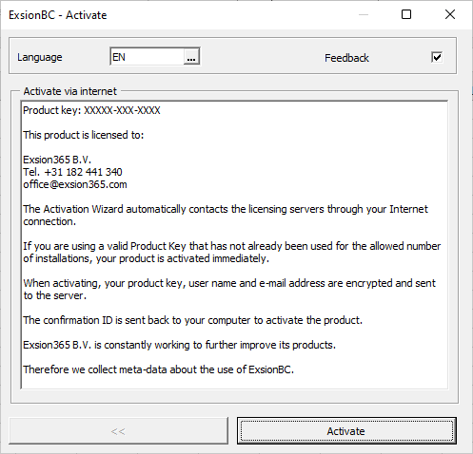The width and height of the screenshot is (473, 454).
Task: Click the "Activate via internet" group title
Action: click(x=70, y=91)
